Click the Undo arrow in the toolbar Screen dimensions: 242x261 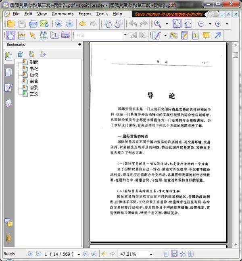coord(133,24)
